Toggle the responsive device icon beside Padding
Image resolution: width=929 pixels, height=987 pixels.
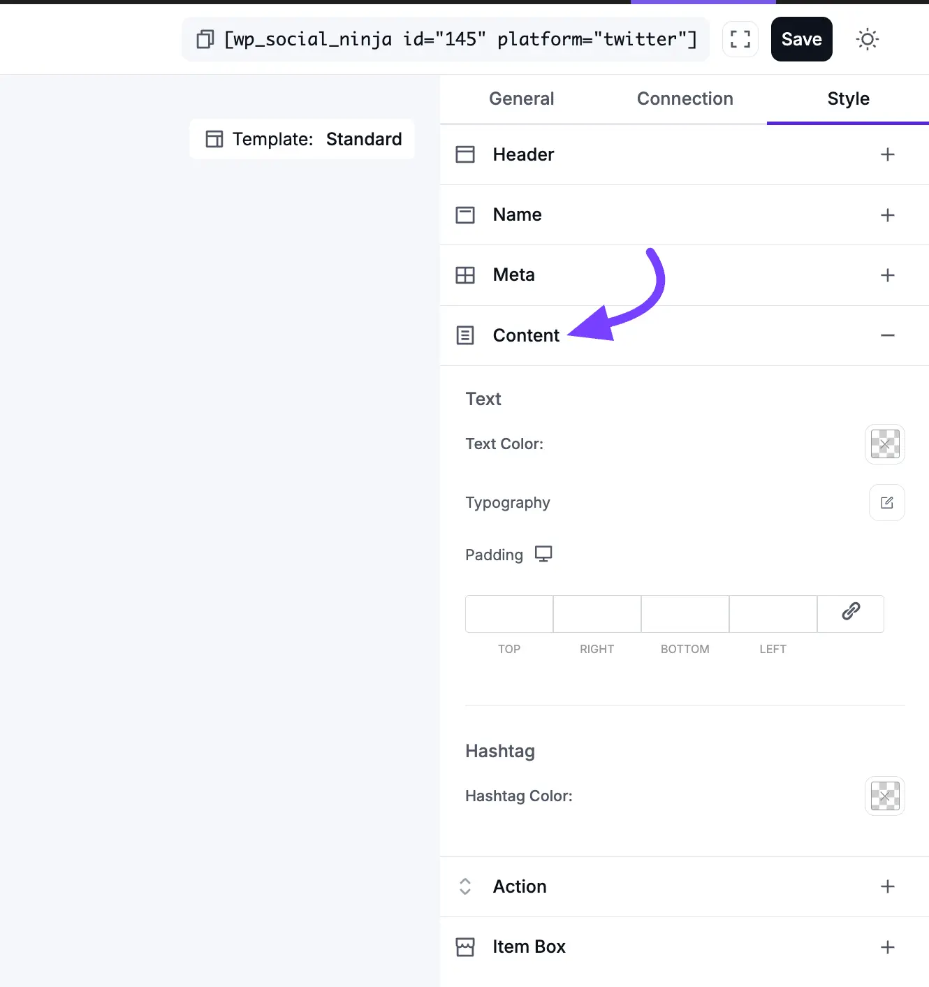click(x=544, y=554)
